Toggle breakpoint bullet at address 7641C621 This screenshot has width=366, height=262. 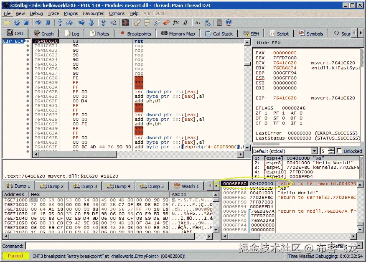28,46
